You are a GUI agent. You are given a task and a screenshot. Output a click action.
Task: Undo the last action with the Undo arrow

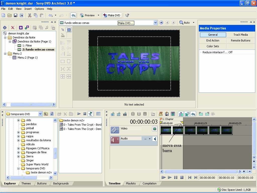click(x=51, y=15)
